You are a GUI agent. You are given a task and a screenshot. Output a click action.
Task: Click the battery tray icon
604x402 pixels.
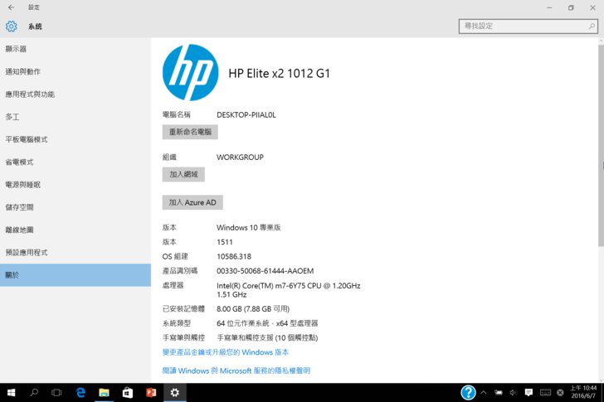(x=499, y=392)
